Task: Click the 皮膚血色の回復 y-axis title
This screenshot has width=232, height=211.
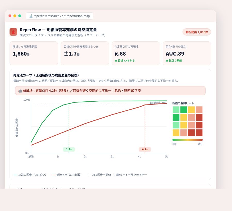Action: tap(17, 128)
